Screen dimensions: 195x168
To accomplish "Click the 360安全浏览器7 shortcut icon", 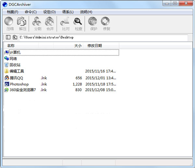I will click(6, 90).
